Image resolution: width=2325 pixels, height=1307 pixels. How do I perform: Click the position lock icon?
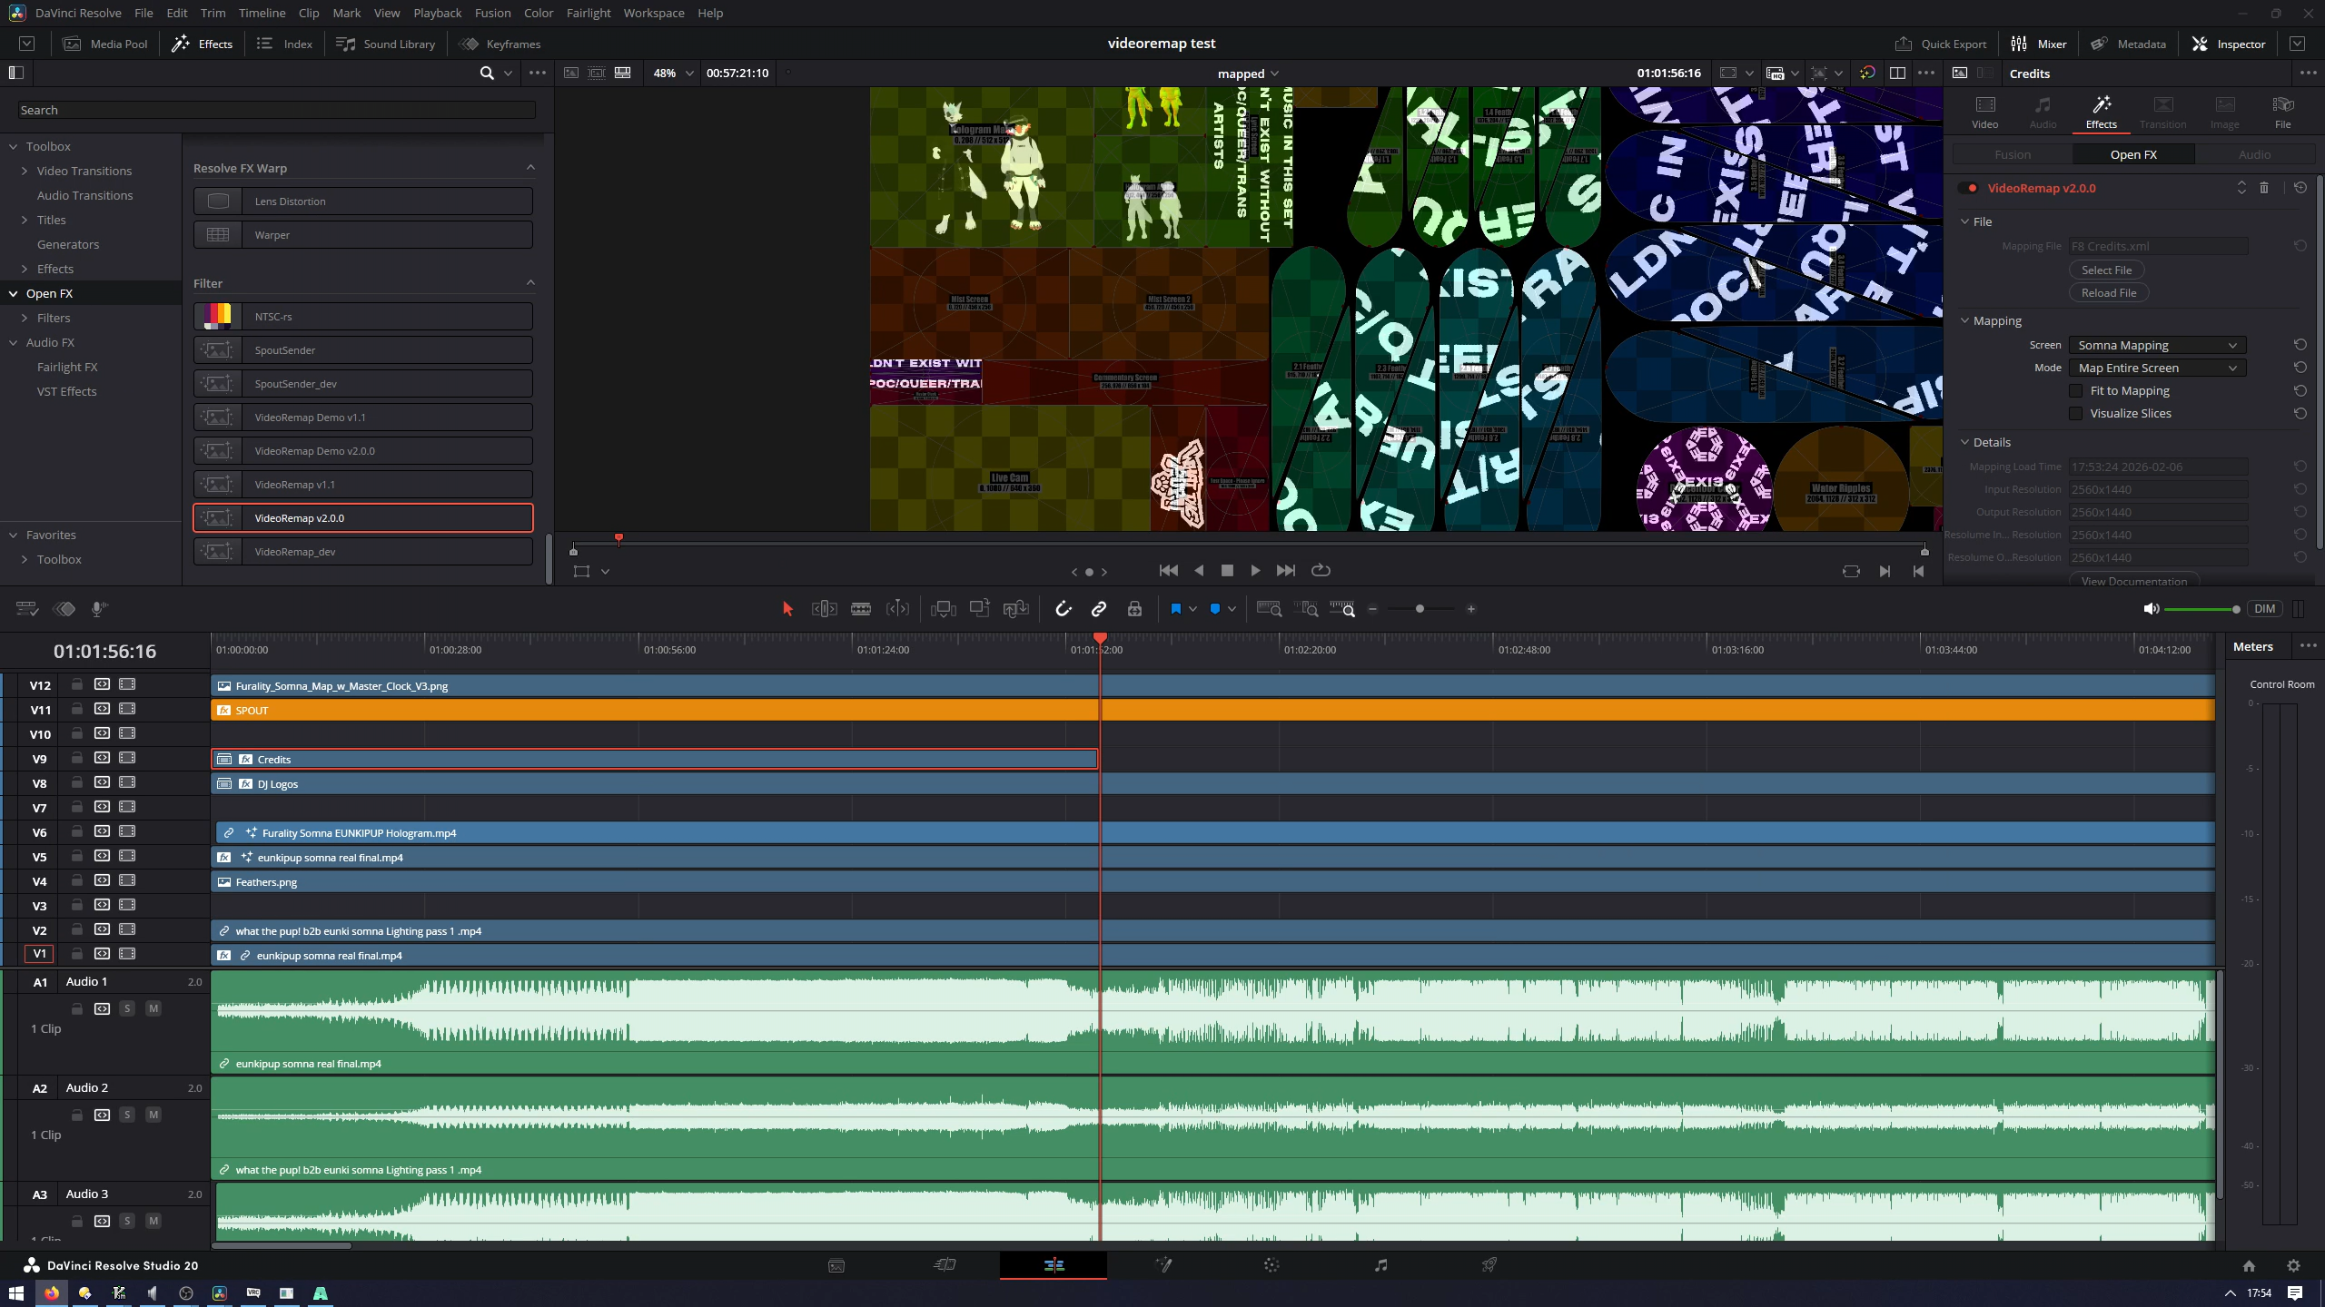point(1134,609)
